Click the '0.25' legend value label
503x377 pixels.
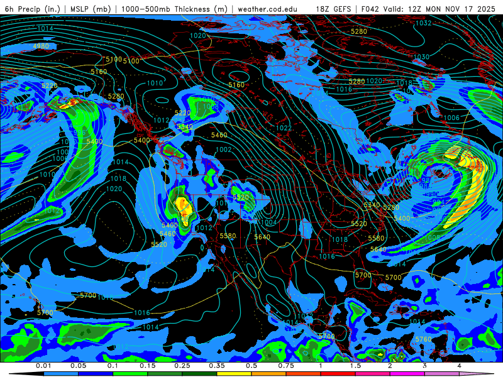click(x=182, y=366)
